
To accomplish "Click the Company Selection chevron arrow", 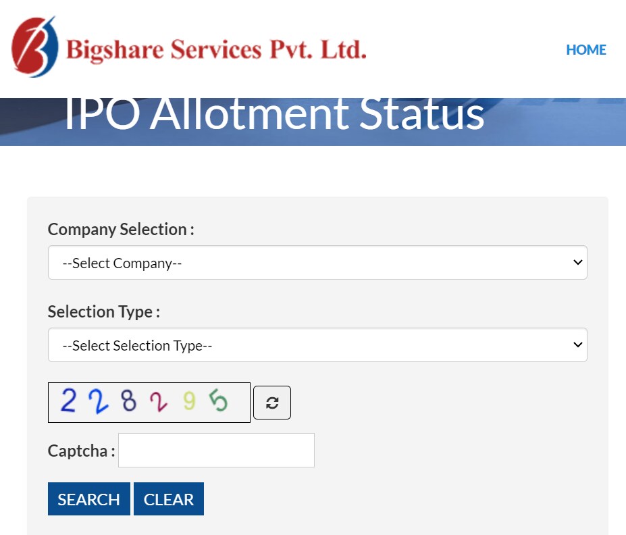I will (577, 262).
